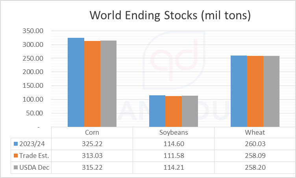Select the blue Wheat bar
This screenshot has width=296, height=178.
coord(239,91)
